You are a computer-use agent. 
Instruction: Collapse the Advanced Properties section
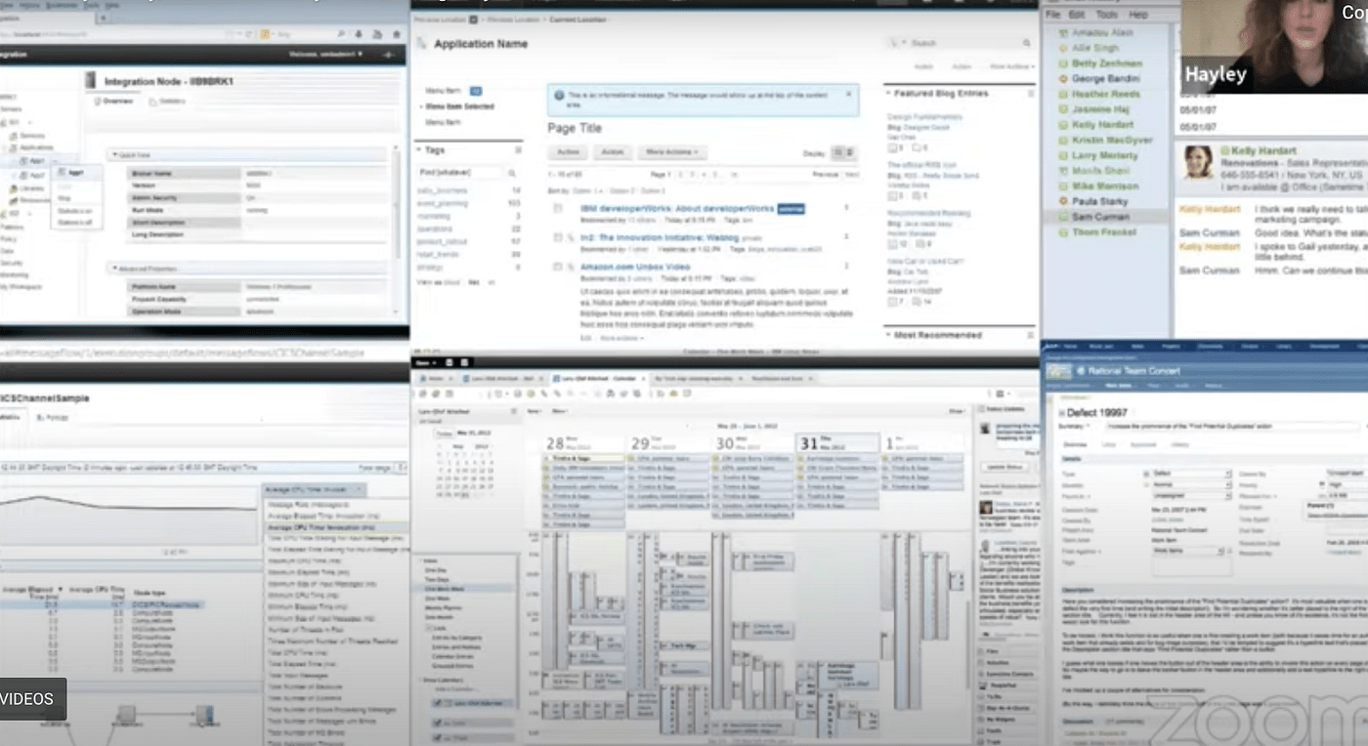113,268
